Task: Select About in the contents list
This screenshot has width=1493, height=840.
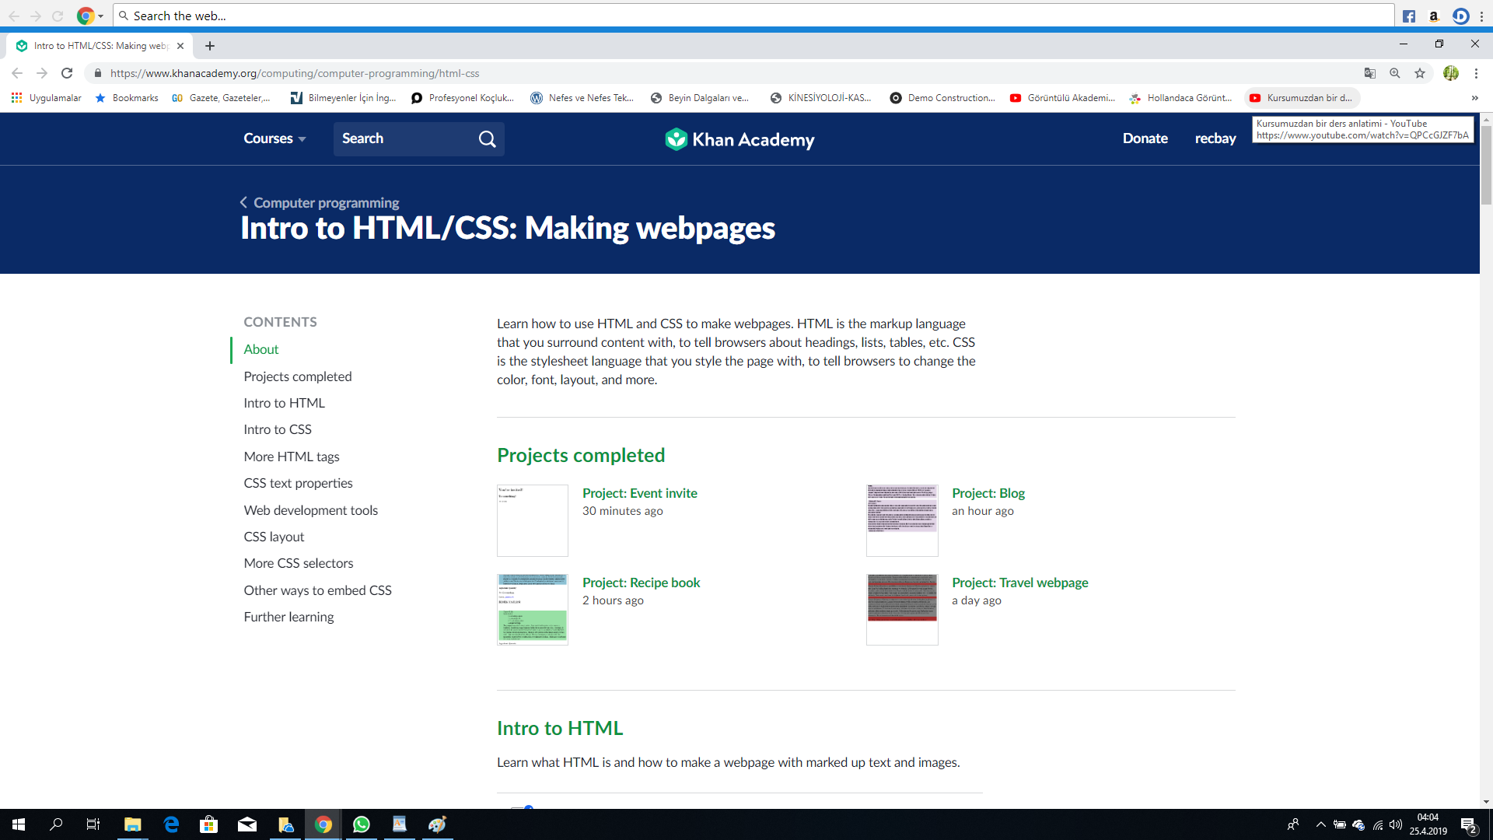Action: click(261, 349)
